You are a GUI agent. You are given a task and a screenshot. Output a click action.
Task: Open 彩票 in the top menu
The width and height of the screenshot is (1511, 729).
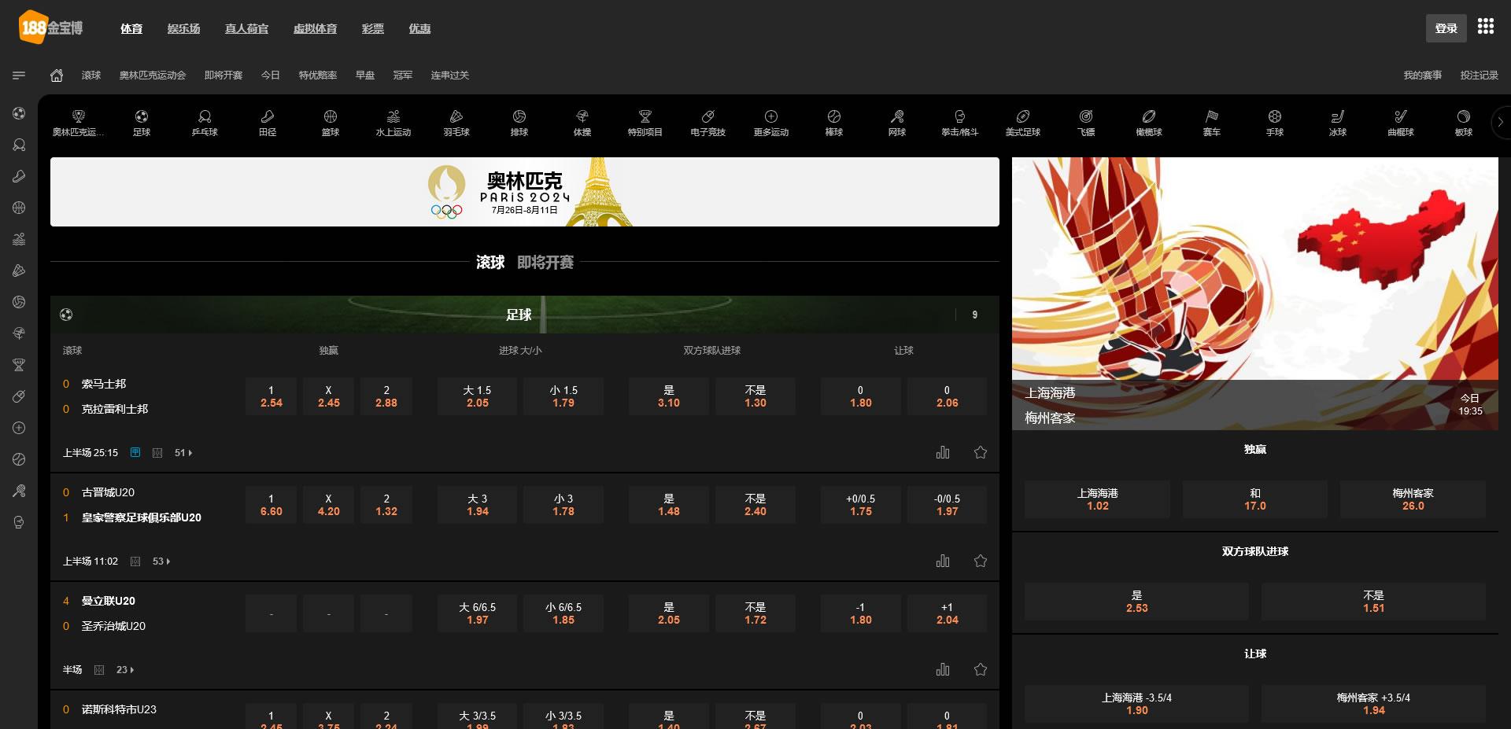point(373,28)
